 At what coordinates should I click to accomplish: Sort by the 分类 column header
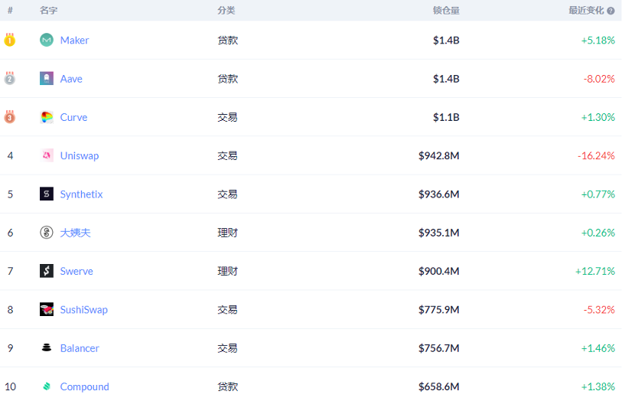coord(226,11)
